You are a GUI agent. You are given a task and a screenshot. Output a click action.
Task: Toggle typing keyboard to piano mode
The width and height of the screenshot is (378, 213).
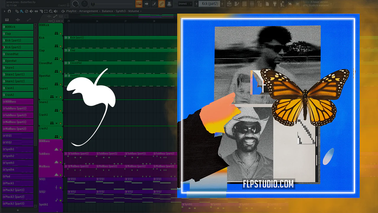(139, 4)
